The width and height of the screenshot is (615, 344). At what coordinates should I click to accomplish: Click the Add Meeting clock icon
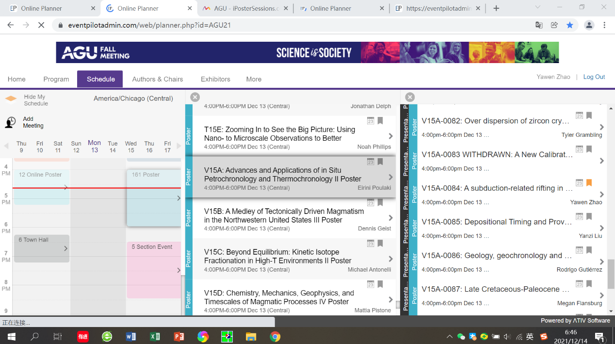coord(10,123)
